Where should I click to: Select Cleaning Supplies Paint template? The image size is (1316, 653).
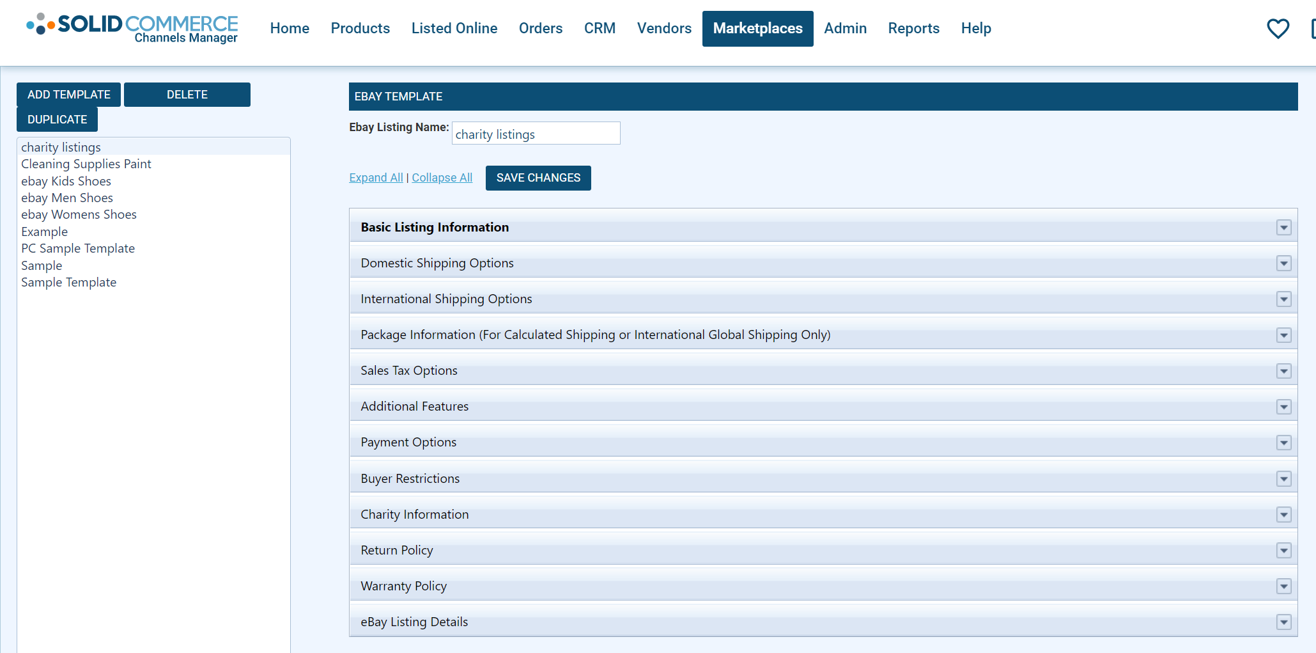pos(153,164)
